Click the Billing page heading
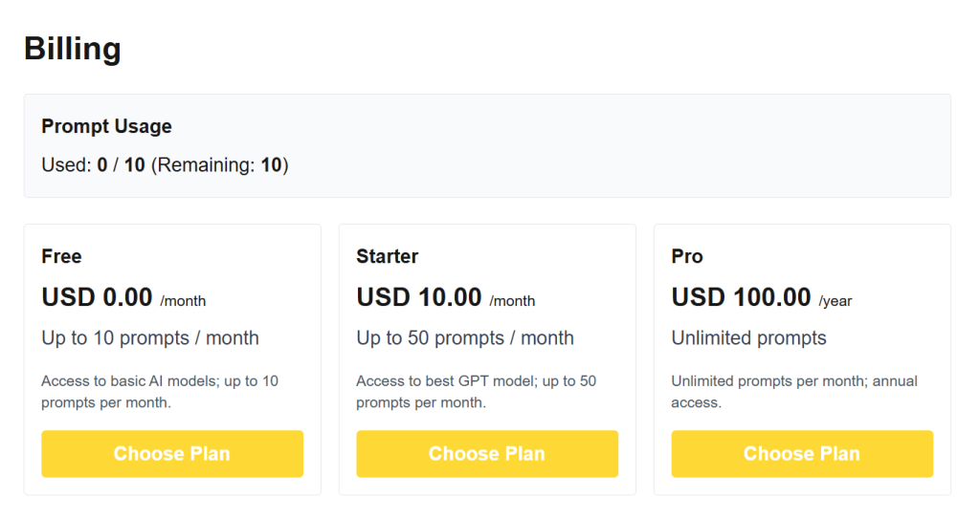The width and height of the screenshot is (980, 519). click(73, 49)
